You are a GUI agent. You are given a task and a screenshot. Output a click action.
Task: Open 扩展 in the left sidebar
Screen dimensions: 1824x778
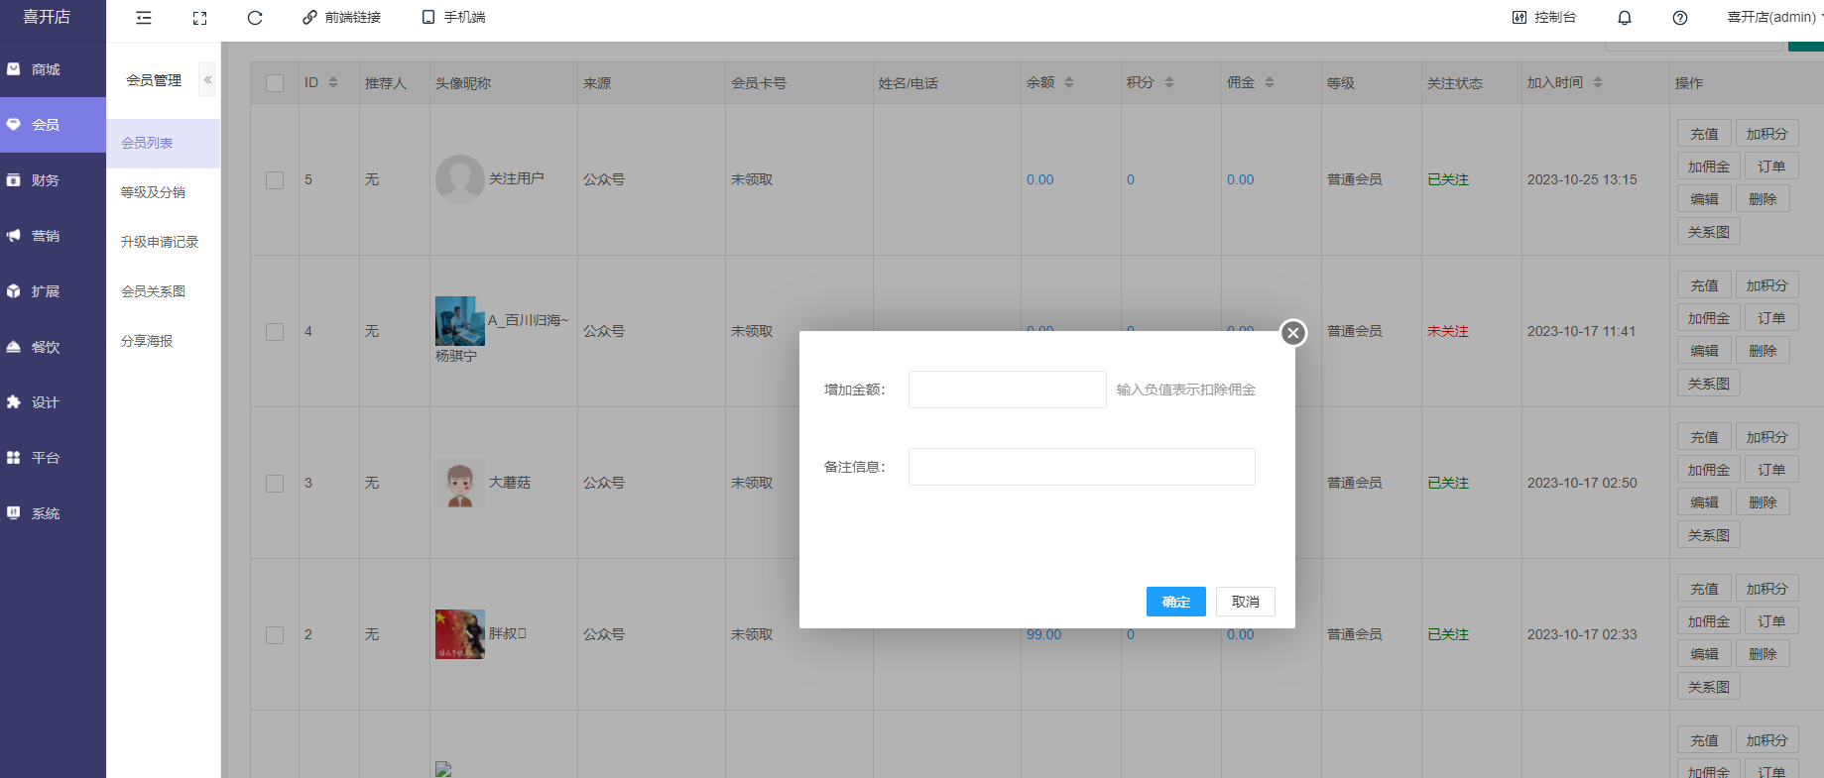tap(53, 291)
